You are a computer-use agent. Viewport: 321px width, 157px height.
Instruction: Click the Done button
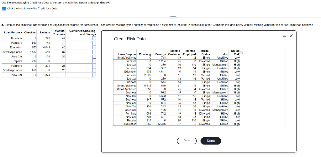pos(211,141)
